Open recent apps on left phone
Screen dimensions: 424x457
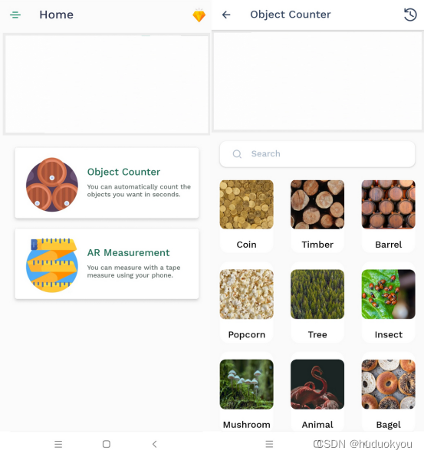point(58,444)
